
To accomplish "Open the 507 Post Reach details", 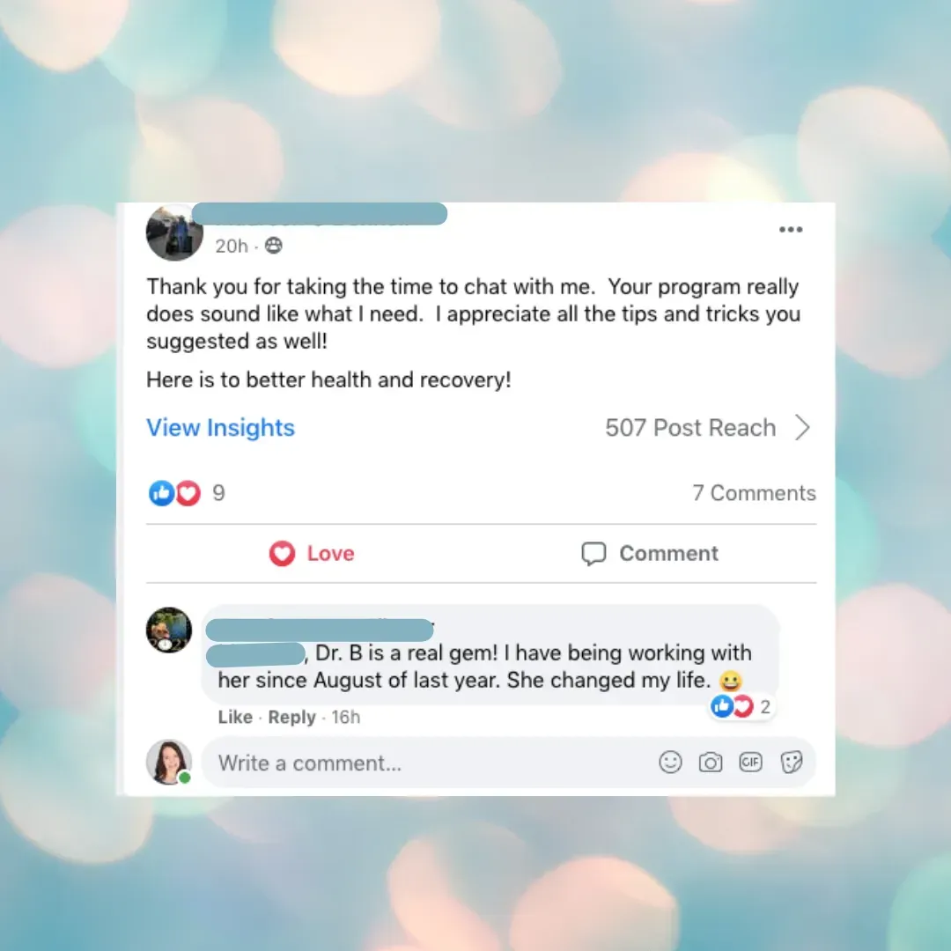I will coord(690,428).
